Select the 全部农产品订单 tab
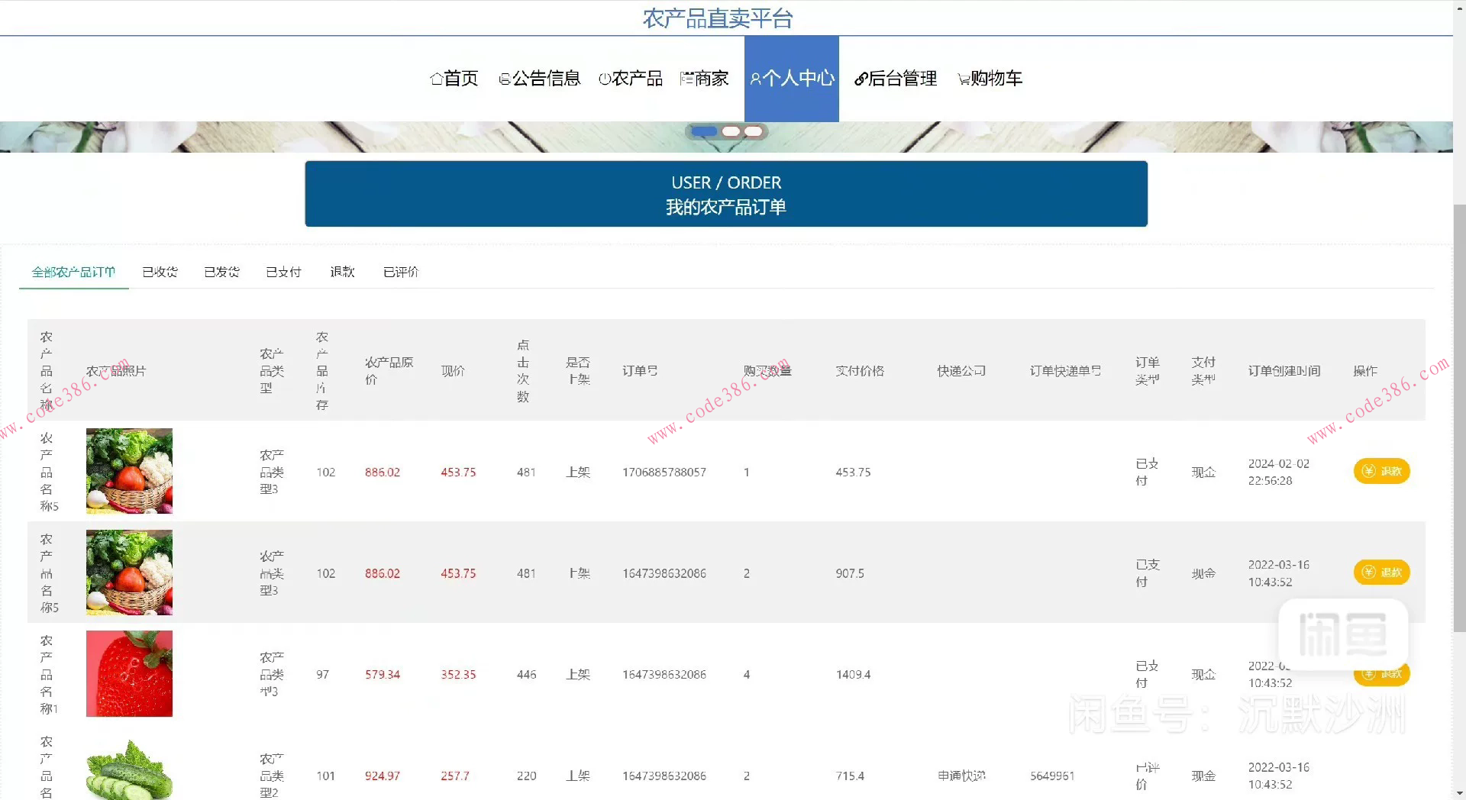 tap(73, 272)
